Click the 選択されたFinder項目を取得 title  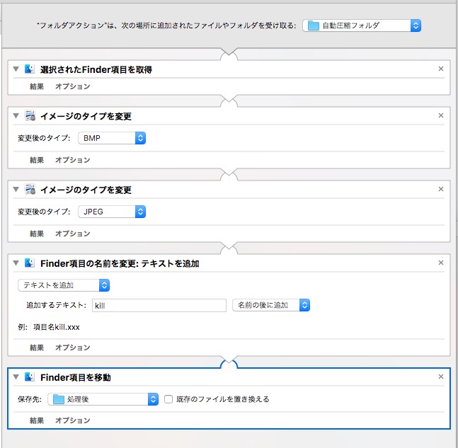coord(96,69)
